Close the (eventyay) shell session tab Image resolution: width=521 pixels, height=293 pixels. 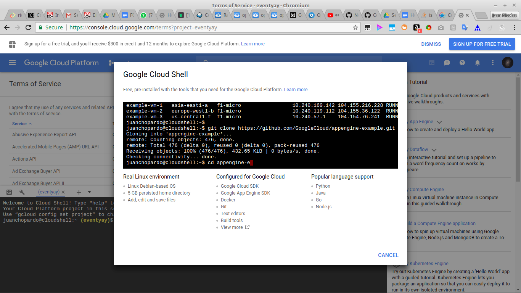63,192
